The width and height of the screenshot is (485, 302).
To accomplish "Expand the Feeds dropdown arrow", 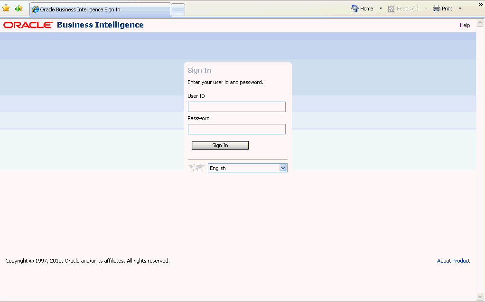I will (x=426, y=9).
